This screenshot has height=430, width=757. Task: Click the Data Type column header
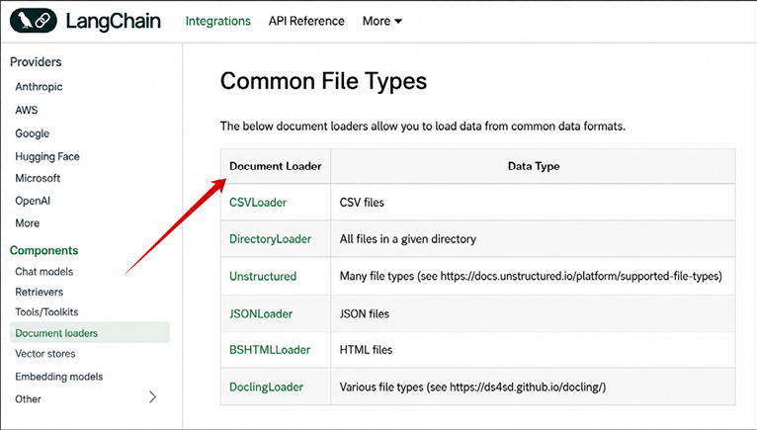tap(534, 166)
